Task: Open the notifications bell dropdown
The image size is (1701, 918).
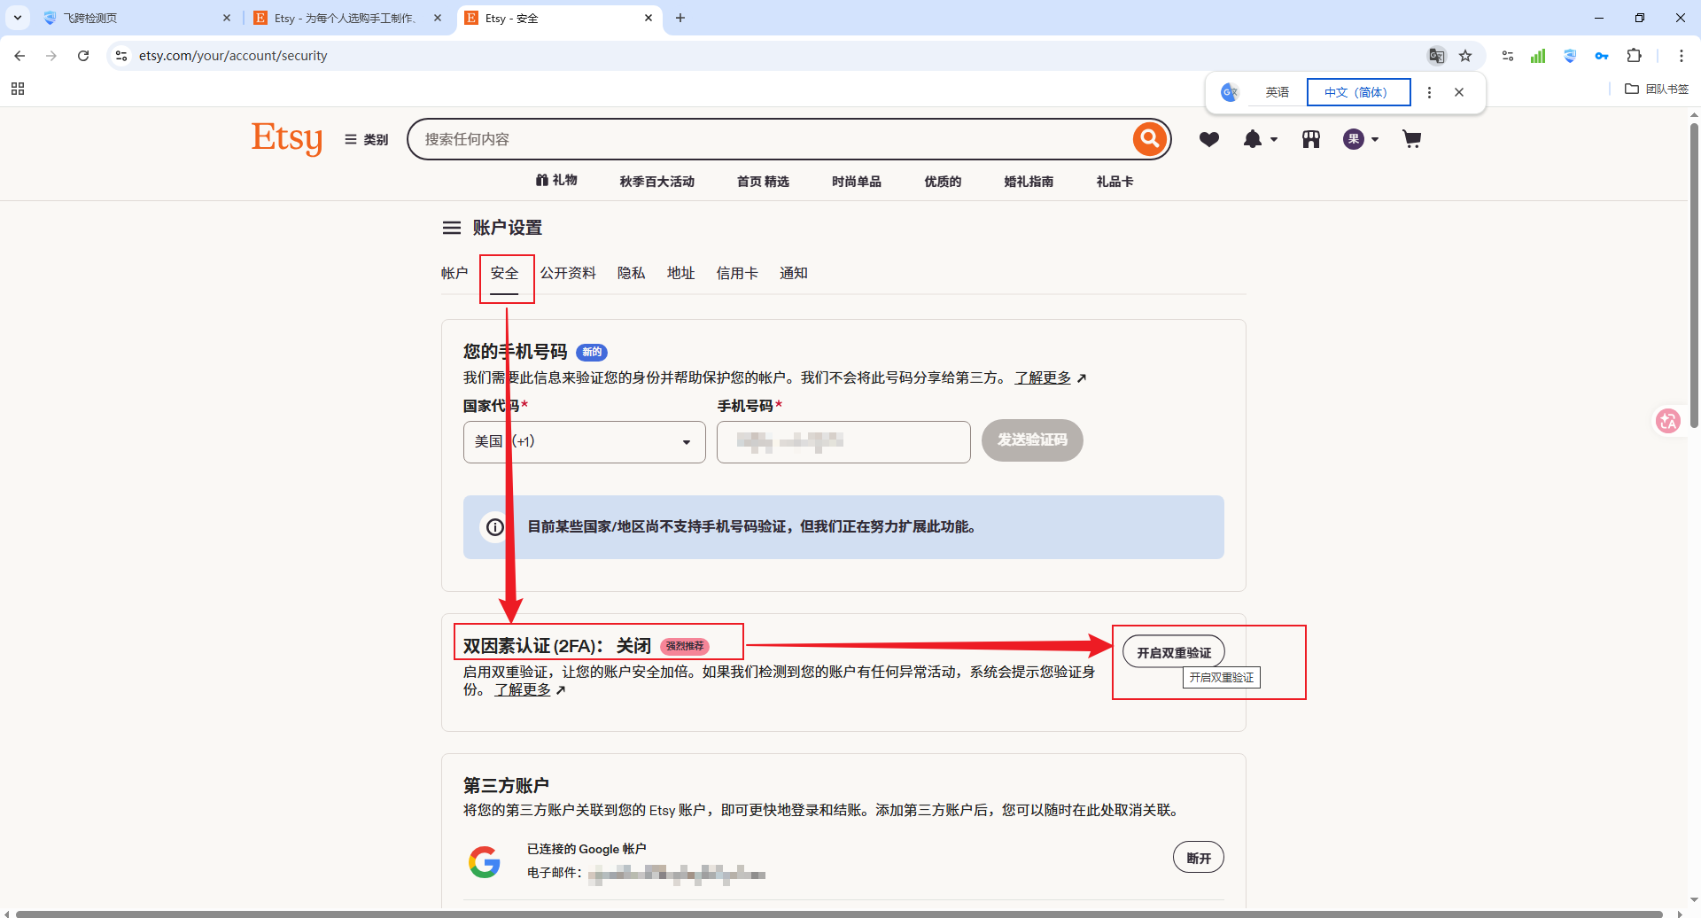Action: click(x=1260, y=139)
